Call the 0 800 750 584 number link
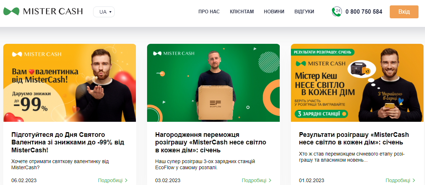The image size is (425, 185). point(364,11)
